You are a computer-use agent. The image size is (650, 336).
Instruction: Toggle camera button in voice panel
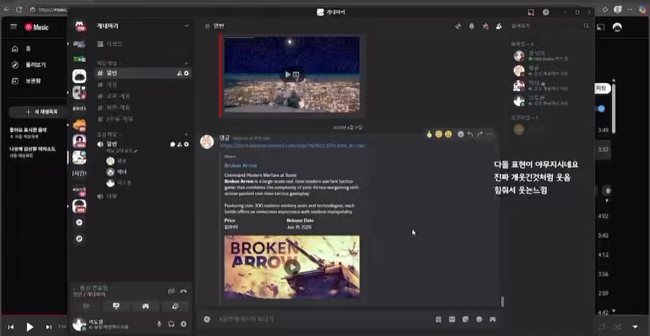tap(87, 306)
